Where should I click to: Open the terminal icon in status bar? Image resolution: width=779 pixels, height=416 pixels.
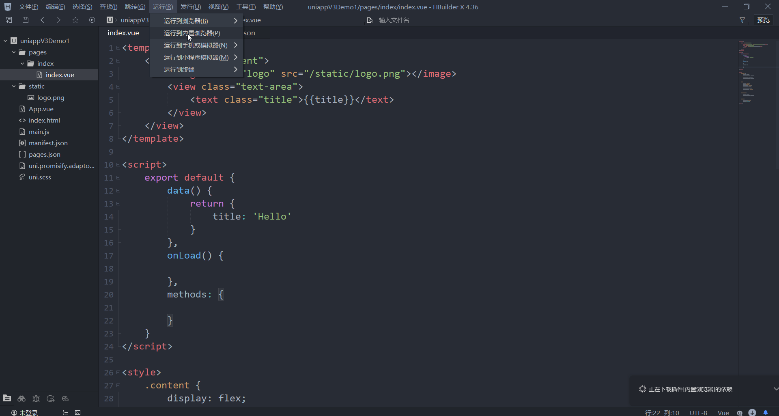coord(78,412)
